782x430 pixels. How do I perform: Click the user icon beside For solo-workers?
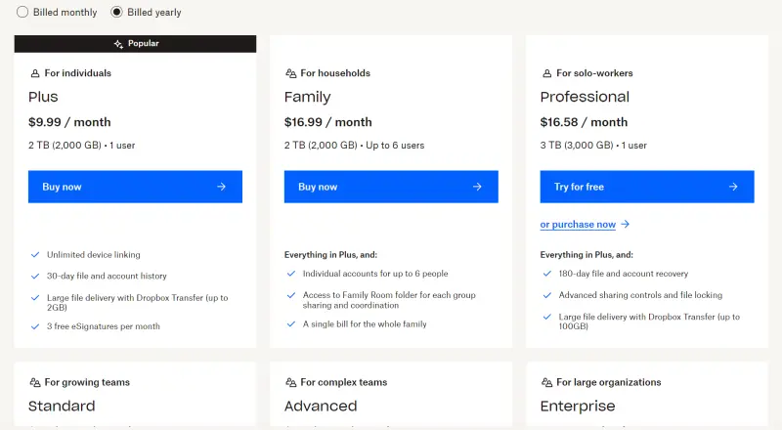coord(546,73)
